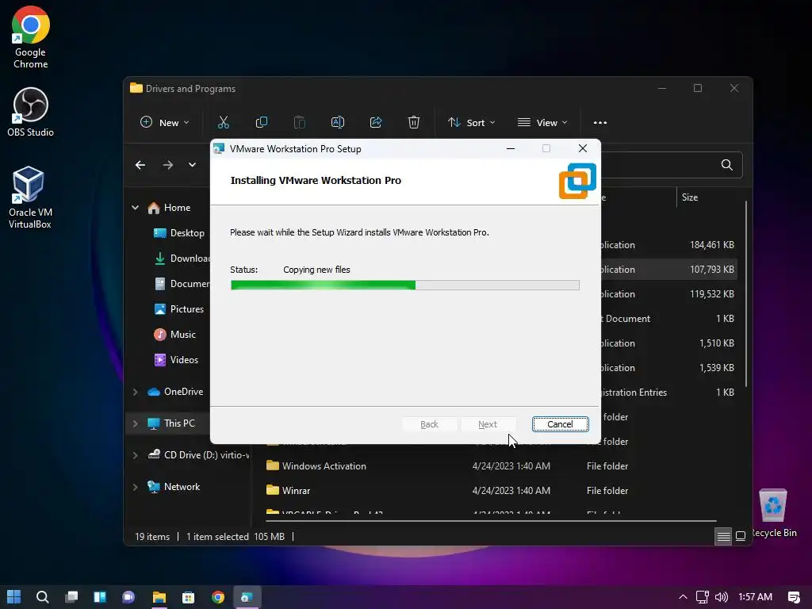Viewport: 812px width, 609px height.
Task: Click the search magnifier in Explorer
Action: click(727, 165)
